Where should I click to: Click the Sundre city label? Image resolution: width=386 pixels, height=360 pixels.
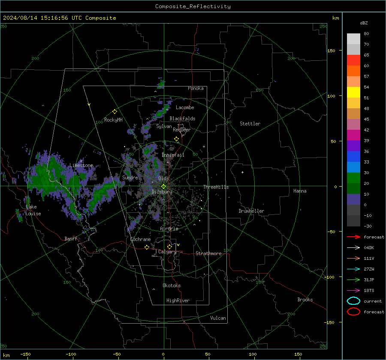point(130,177)
